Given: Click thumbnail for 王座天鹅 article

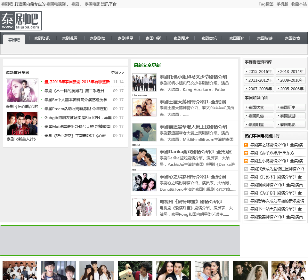Looking at the screenshot, I should tap(144, 108).
